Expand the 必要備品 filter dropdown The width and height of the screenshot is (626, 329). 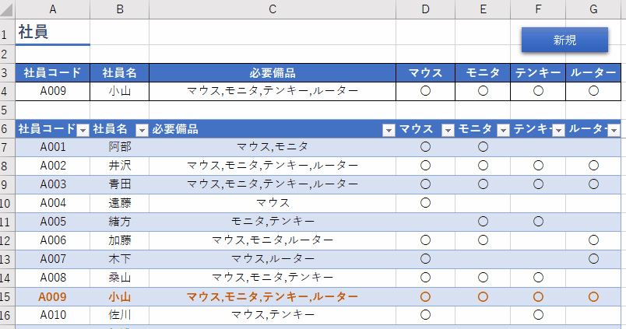coord(389,130)
